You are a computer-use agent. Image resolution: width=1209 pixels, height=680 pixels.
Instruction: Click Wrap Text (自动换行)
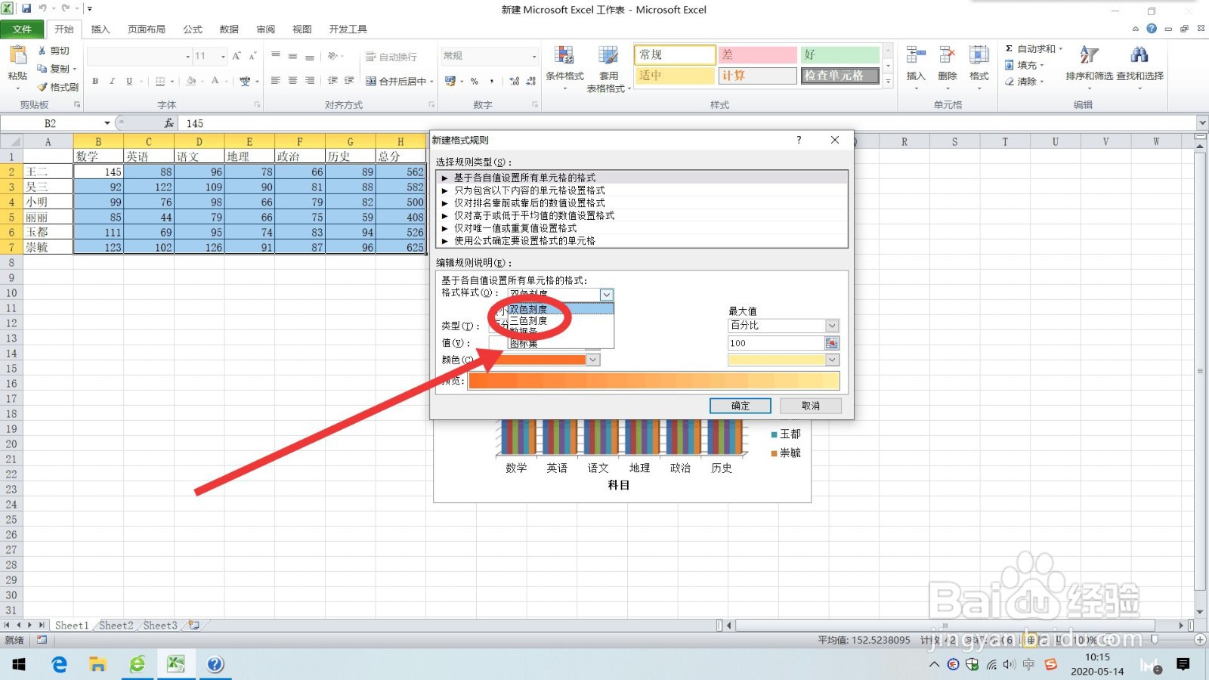pos(391,57)
